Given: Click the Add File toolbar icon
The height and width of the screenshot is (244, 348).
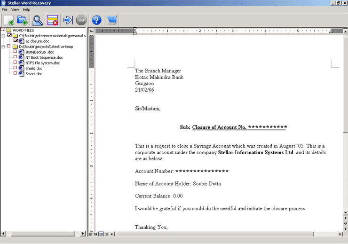Looking at the screenshot, I should tap(9, 20).
